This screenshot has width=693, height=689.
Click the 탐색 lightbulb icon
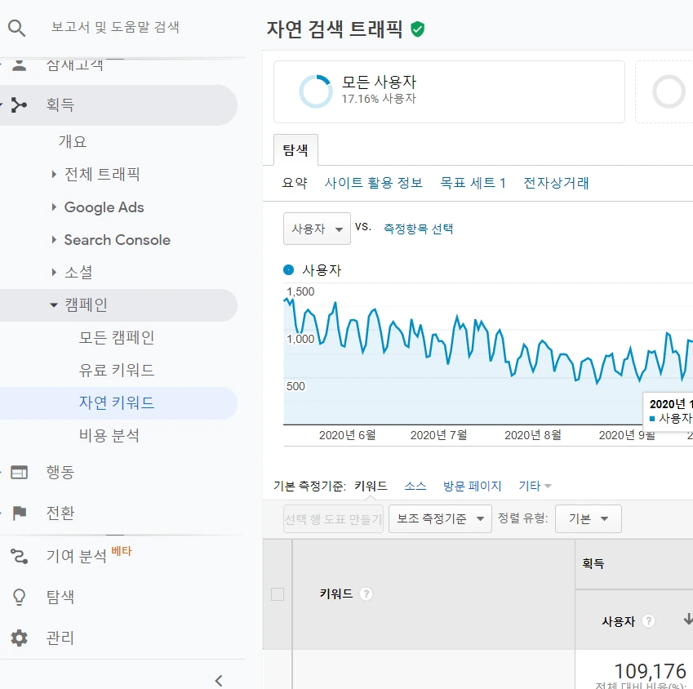[19, 597]
